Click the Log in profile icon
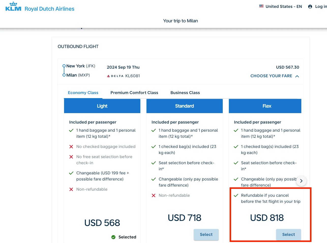The height and width of the screenshot is (243, 327). pyautogui.click(x=310, y=7)
